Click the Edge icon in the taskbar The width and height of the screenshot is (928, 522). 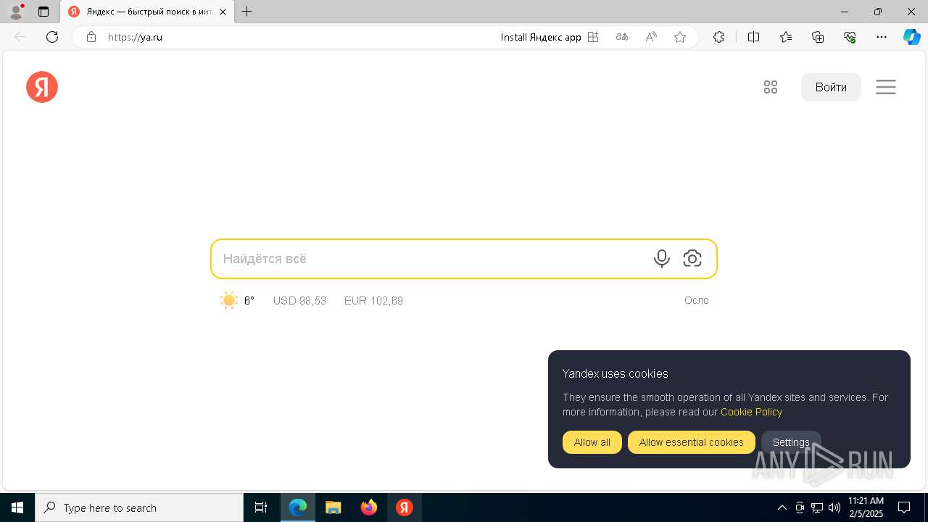click(x=298, y=507)
